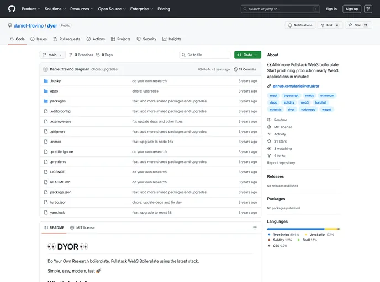
Task: Click the fork icon next to 4 forks
Action: [x=269, y=156]
